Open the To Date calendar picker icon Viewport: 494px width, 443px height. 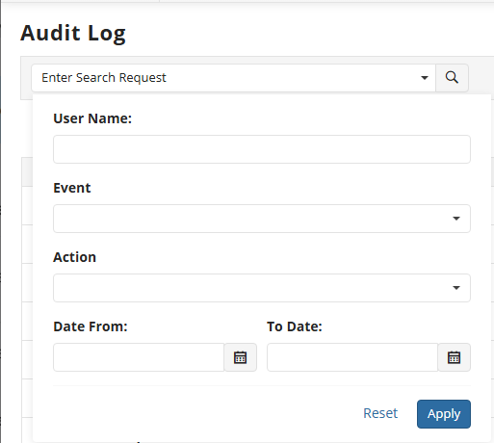point(455,357)
